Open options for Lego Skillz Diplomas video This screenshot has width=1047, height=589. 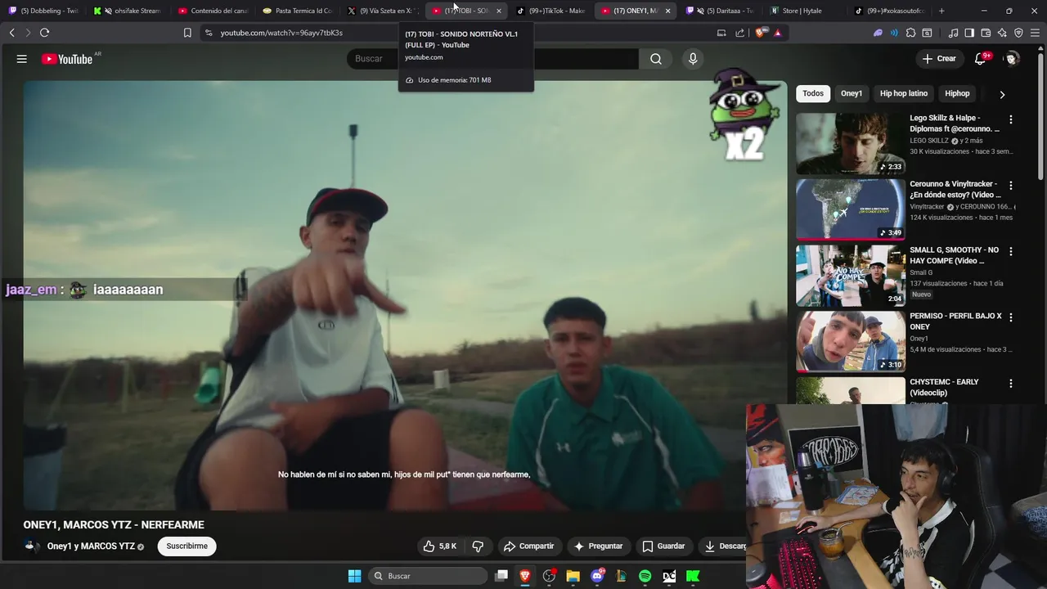tap(1011, 119)
